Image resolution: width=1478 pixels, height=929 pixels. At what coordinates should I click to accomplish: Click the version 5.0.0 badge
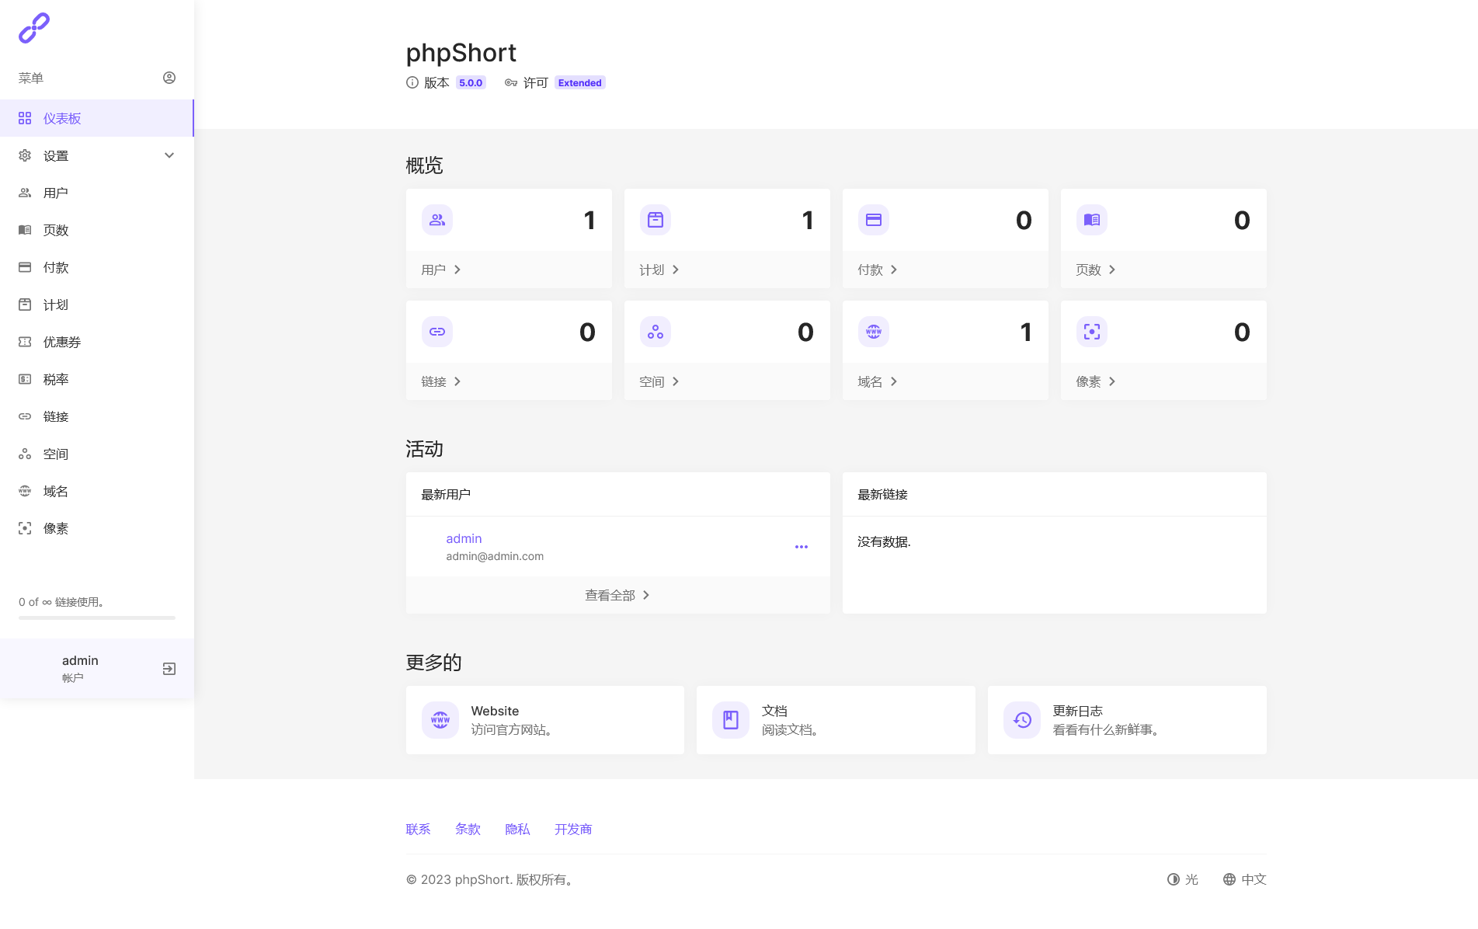[471, 83]
